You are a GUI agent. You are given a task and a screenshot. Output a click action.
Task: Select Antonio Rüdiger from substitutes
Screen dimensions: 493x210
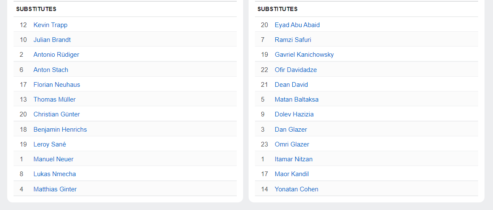point(56,55)
